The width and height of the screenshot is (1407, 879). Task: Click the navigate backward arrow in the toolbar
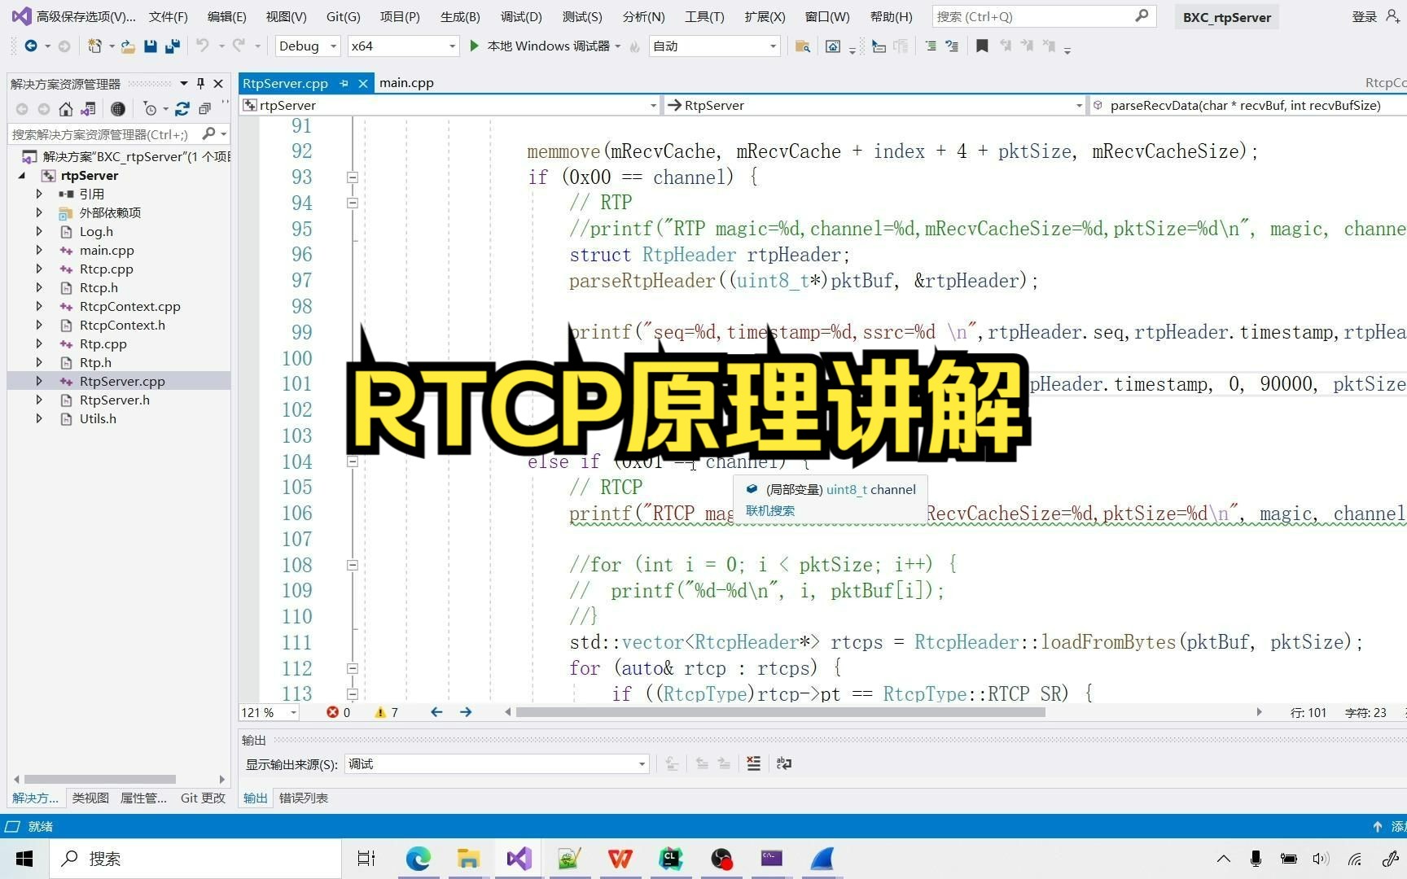30,46
